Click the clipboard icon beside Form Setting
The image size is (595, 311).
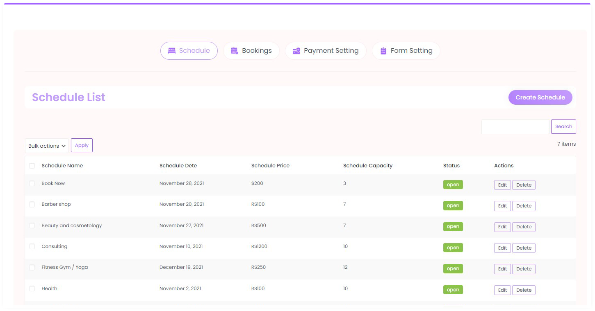[x=383, y=51]
